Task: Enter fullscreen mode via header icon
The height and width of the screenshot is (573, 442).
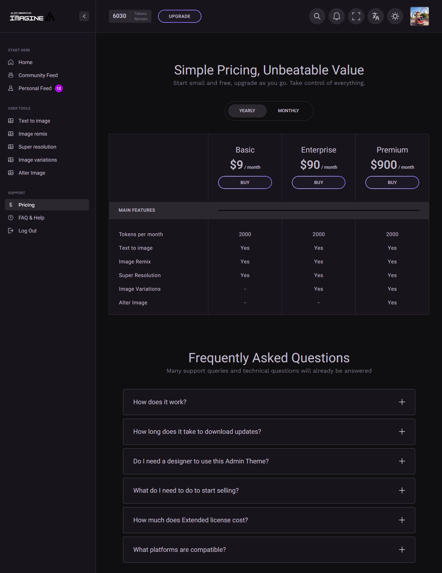Action: click(x=356, y=16)
